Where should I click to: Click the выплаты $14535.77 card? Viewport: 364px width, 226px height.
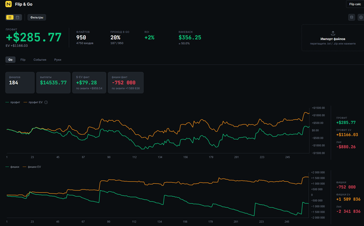[54, 83]
